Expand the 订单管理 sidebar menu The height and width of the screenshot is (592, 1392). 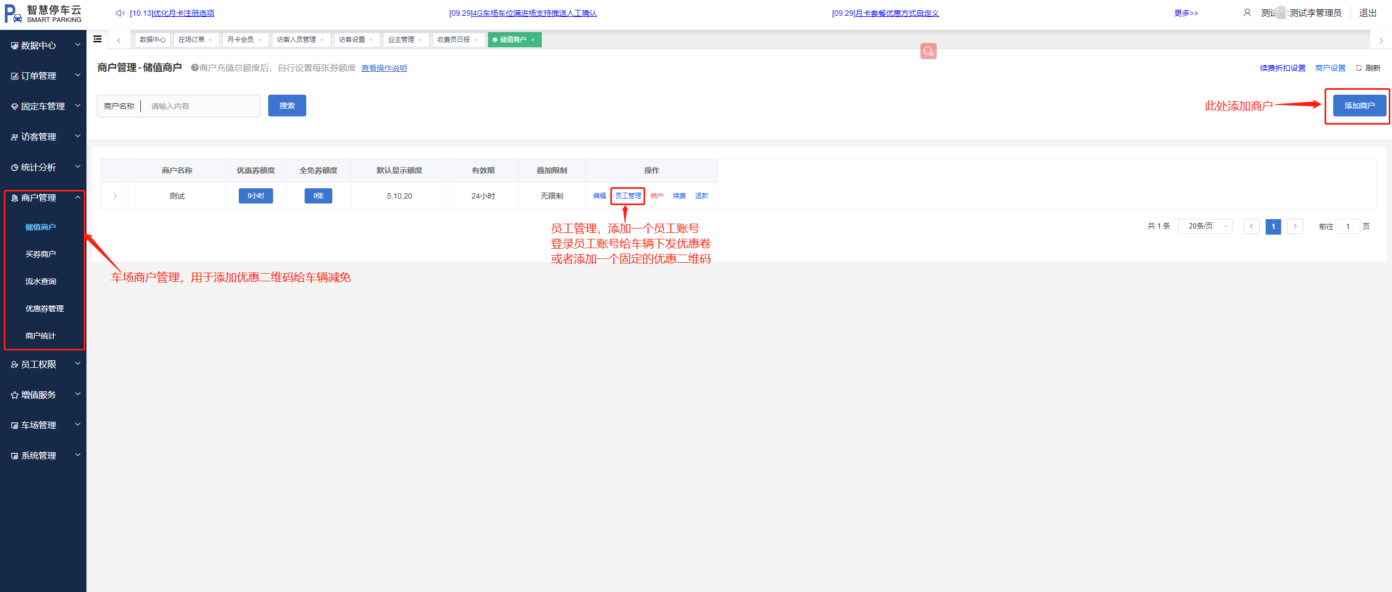click(x=43, y=76)
